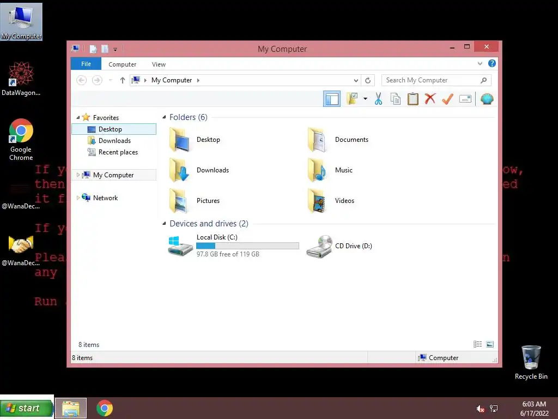This screenshot has height=419, width=558.
Task: Switch to large icons view
Action: click(490, 344)
